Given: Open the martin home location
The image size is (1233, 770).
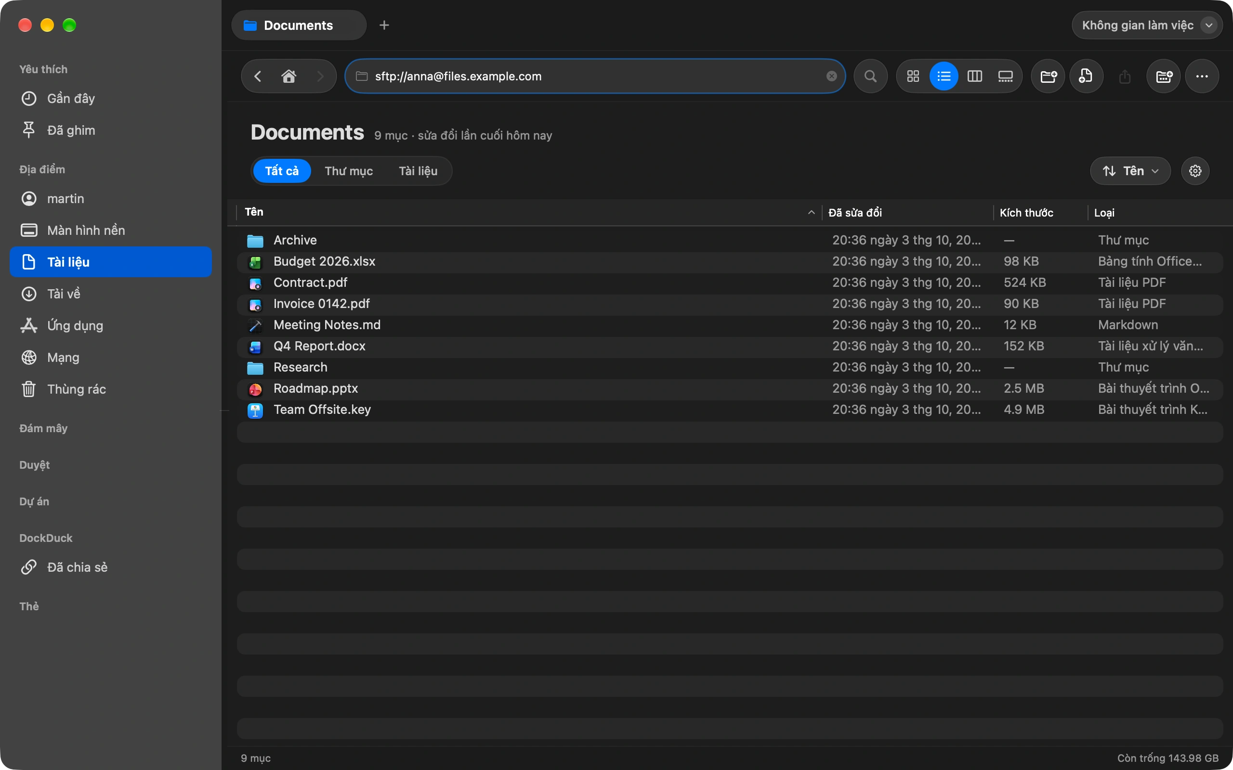Looking at the screenshot, I should coord(111,199).
